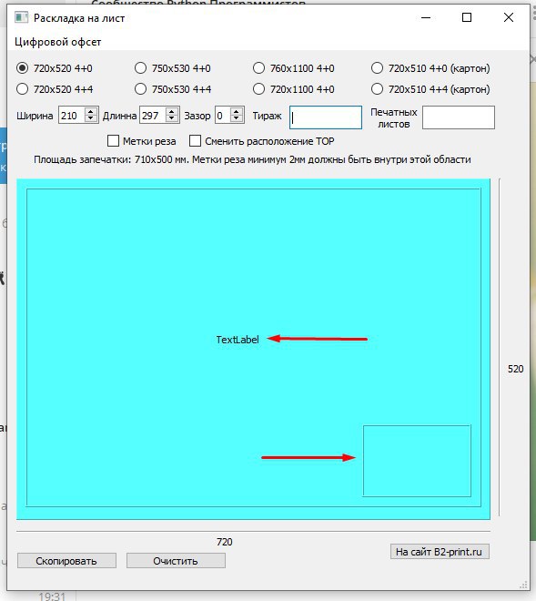
Task: Click the window resize grip corner
Action: [524, 585]
